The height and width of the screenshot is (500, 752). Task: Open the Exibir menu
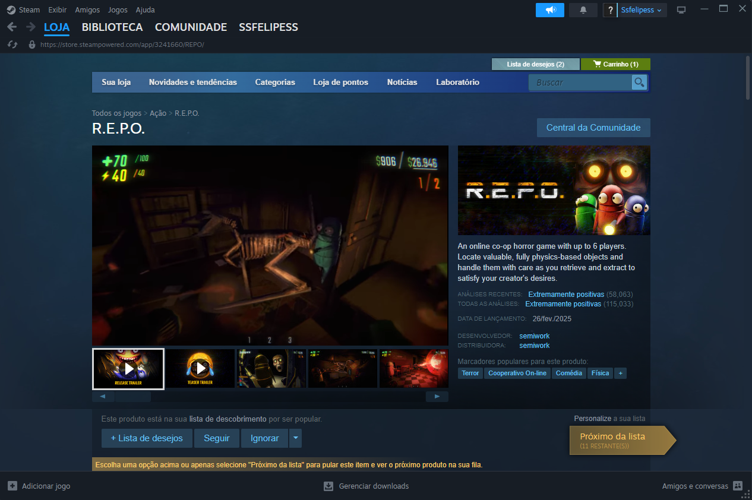[x=58, y=10]
